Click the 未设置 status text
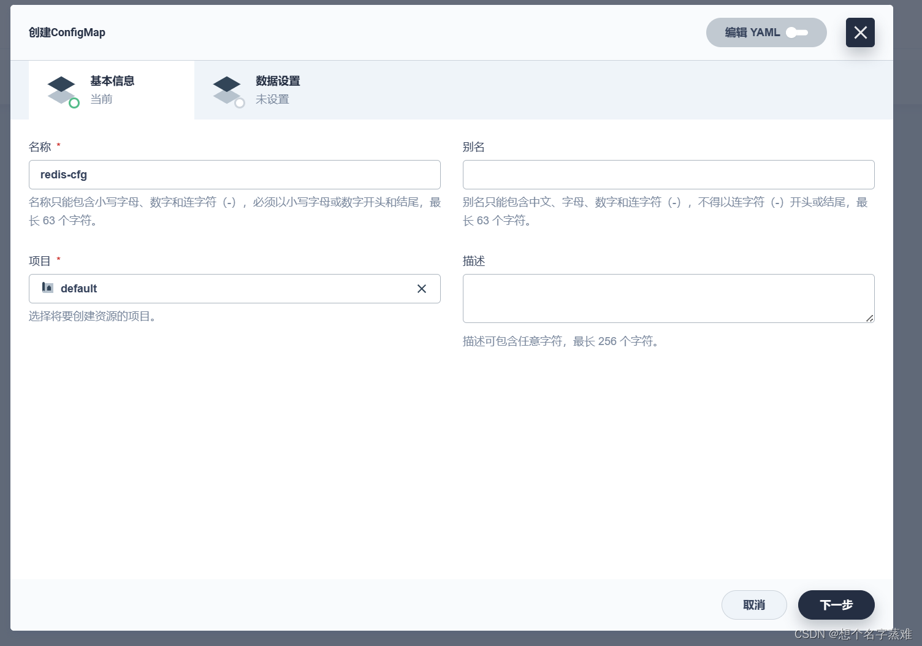The height and width of the screenshot is (646, 922). (x=272, y=99)
